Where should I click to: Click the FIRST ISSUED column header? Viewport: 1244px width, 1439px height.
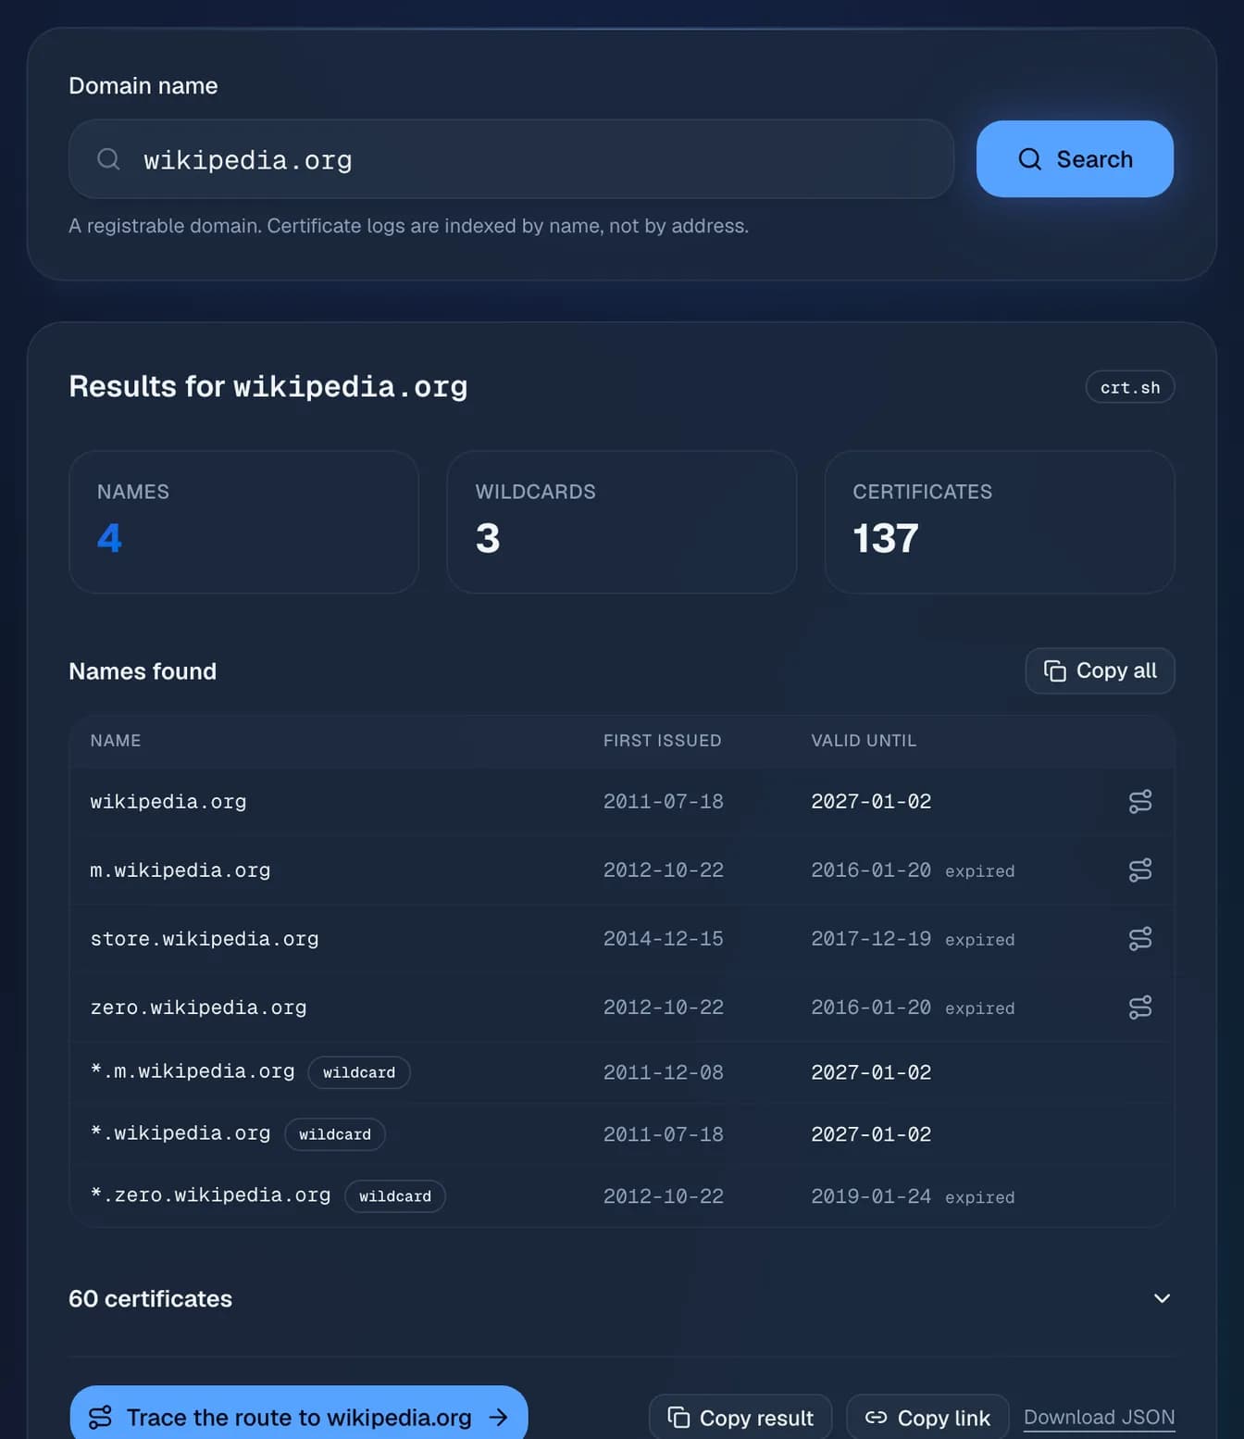(x=662, y=741)
